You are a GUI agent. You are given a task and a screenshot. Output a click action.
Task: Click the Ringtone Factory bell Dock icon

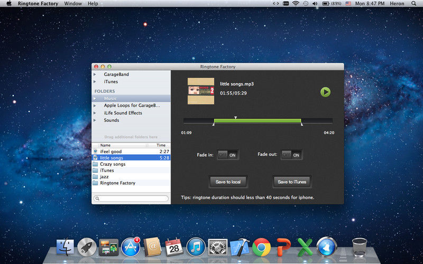click(x=327, y=247)
